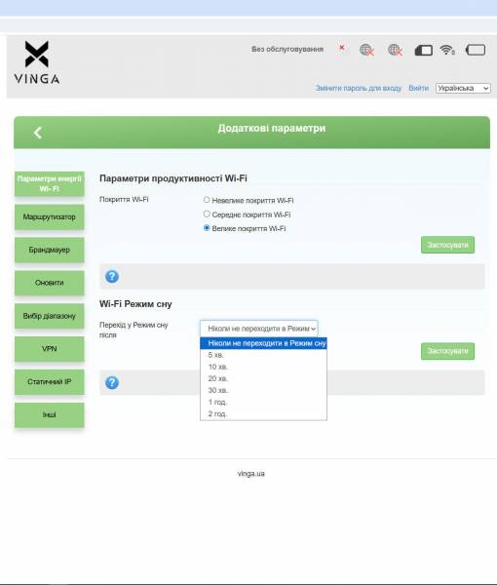Click the SIM card status icon
The image size is (497, 585).
[x=424, y=50]
